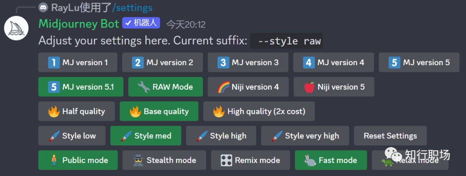Screen dimensions: 466x176
Task: Click the Style med button
Action: click(146, 135)
